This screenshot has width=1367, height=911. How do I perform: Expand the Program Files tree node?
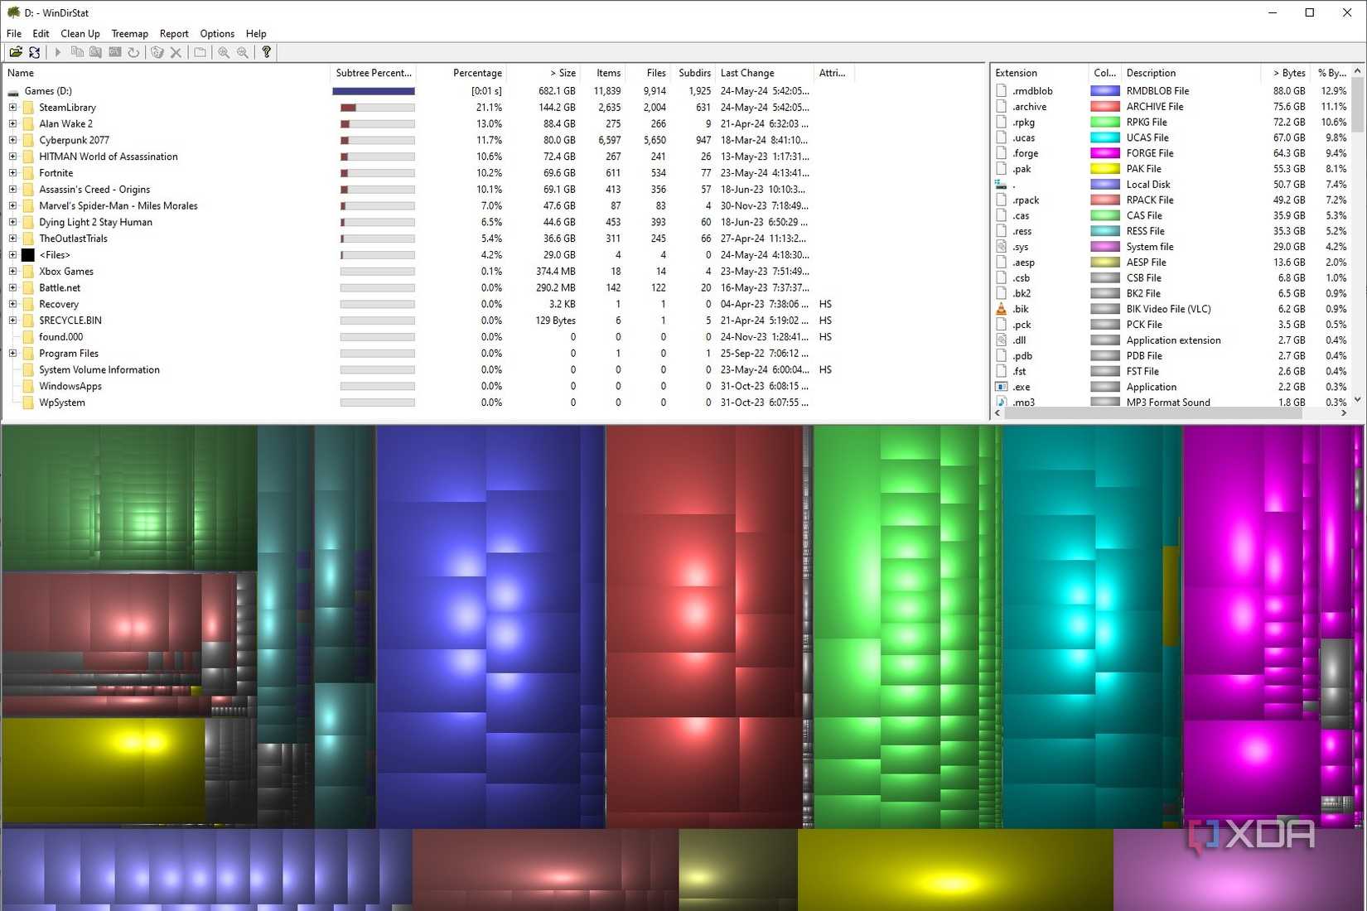(12, 354)
